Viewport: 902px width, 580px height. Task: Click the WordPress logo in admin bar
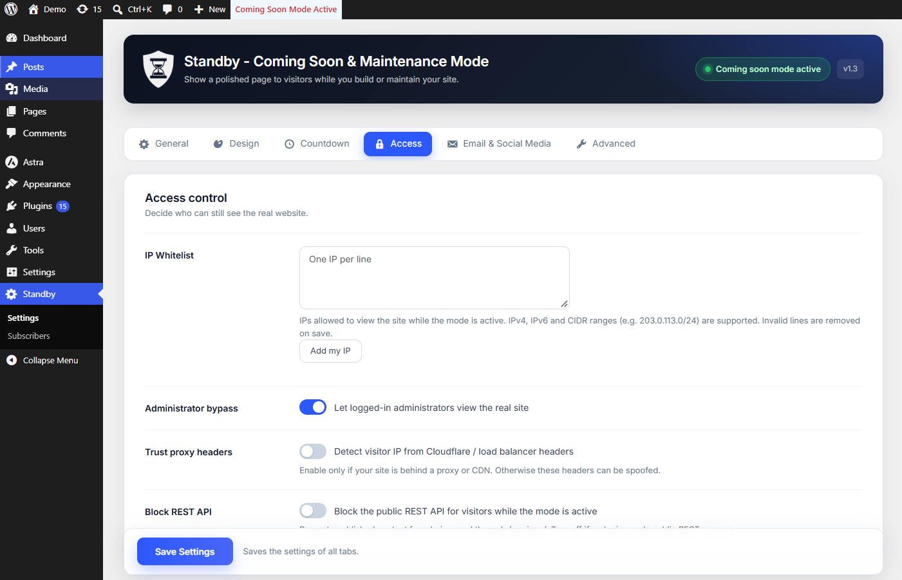tap(11, 9)
